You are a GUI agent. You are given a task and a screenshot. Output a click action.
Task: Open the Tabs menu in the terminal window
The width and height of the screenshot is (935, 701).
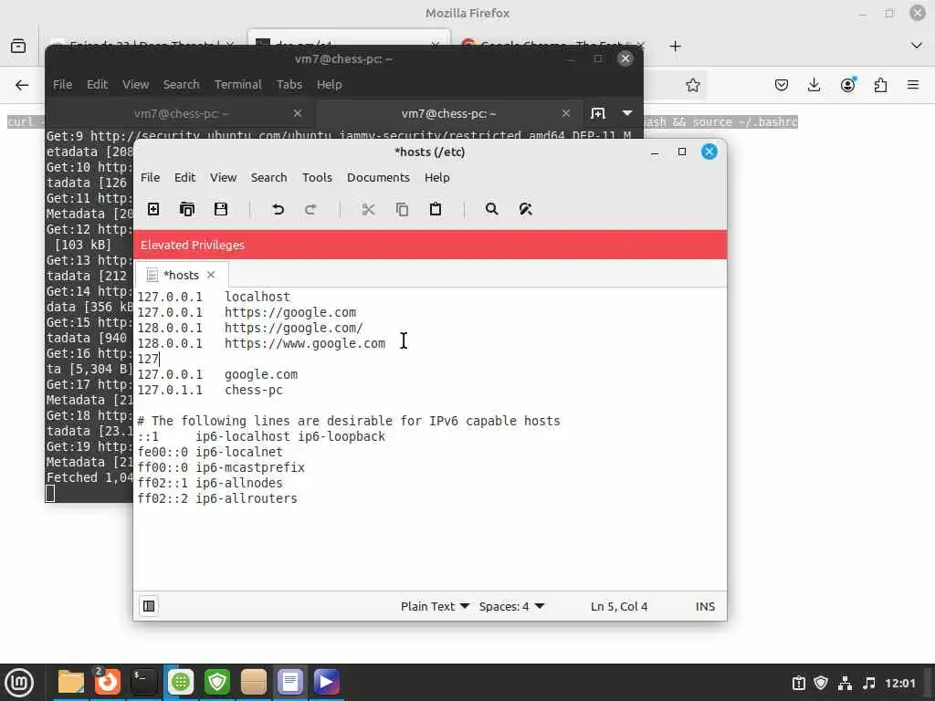click(x=289, y=85)
